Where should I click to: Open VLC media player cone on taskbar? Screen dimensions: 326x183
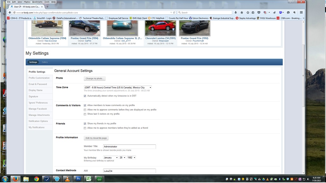[x=67, y=179]
